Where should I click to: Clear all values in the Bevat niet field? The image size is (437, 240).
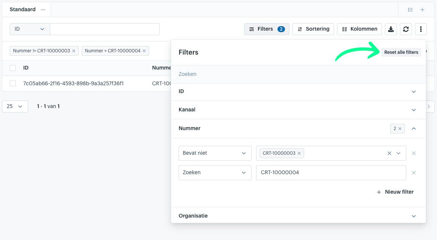[389, 153]
